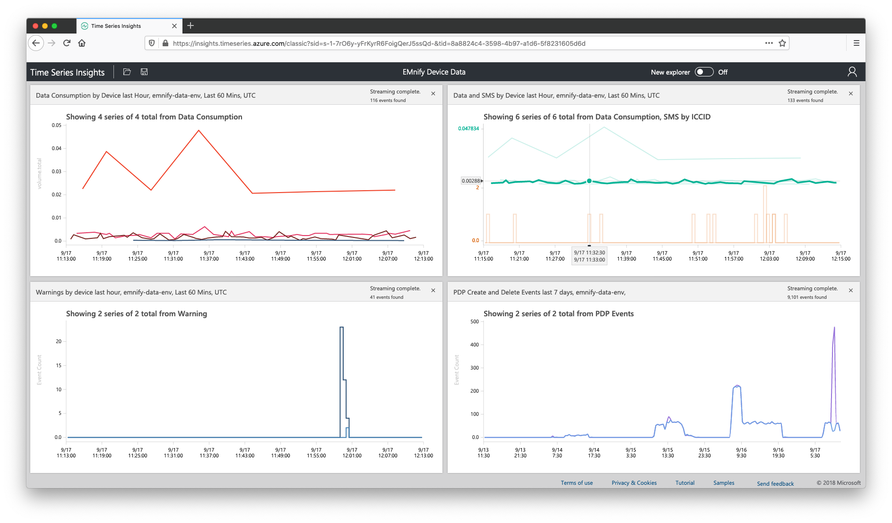892x523 pixels.
Task: Open the Firefox hamburger menu
Action: point(856,43)
